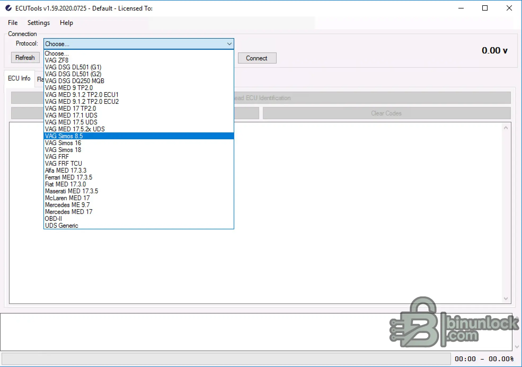The width and height of the screenshot is (522, 367).
Task: Pick Mercedes MED 17 from list
Action: point(69,212)
